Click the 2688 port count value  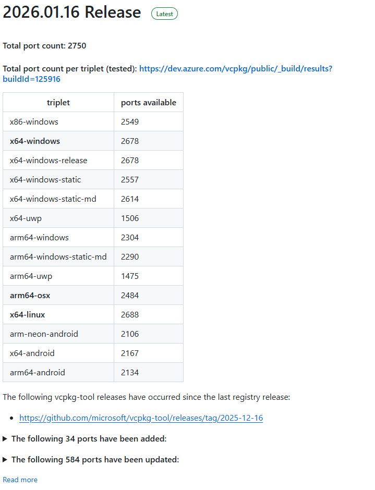(x=130, y=315)
